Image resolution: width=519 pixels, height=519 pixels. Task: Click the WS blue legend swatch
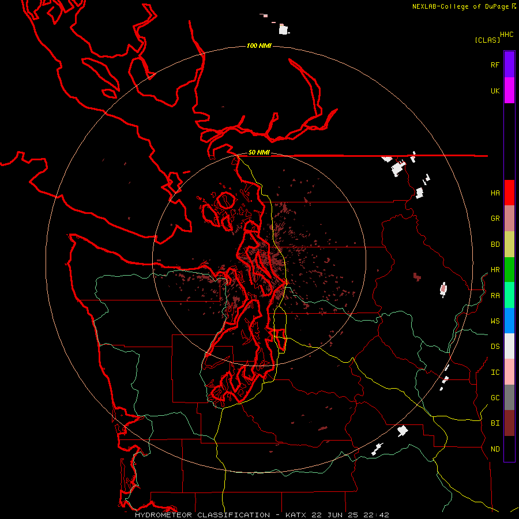pyautogui.click(x=509, y=321)
